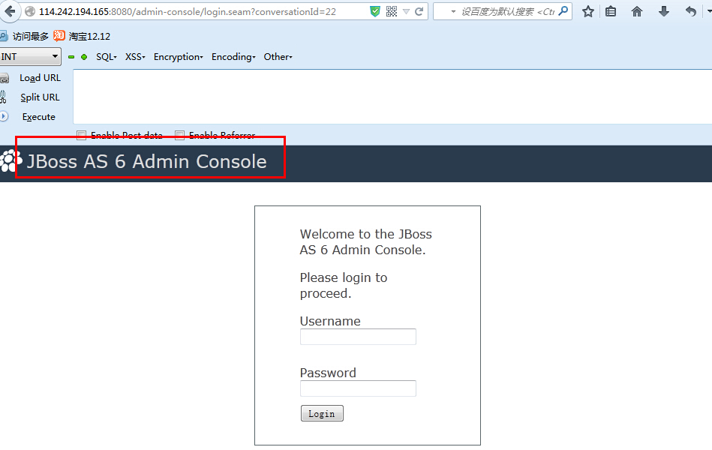712x450 pixels.
Task: Click the Password input field
Action: click(x=358, y=388)
